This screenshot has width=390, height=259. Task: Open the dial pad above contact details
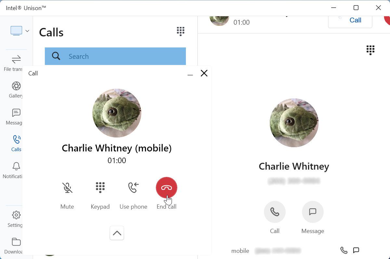tap(370, 50)
